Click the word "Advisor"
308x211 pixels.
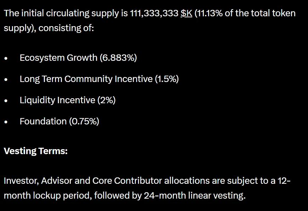click(x=58, y=181)
